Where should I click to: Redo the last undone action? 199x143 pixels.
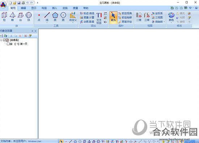coord(32,3)
